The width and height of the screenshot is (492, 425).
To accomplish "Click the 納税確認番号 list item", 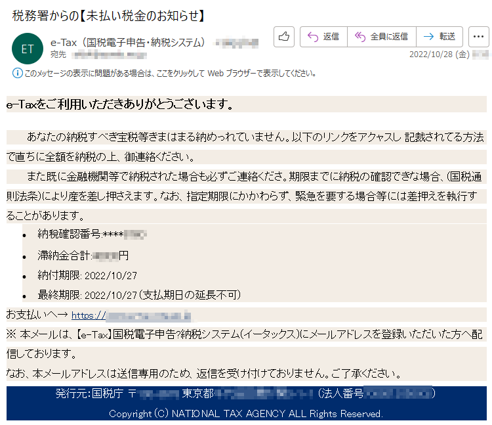I will 92,234.
